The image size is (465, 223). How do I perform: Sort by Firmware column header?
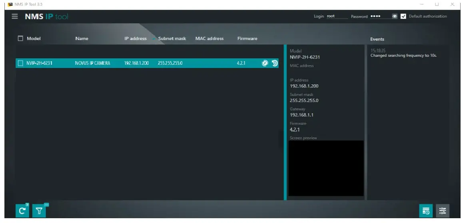click(247, 38)
